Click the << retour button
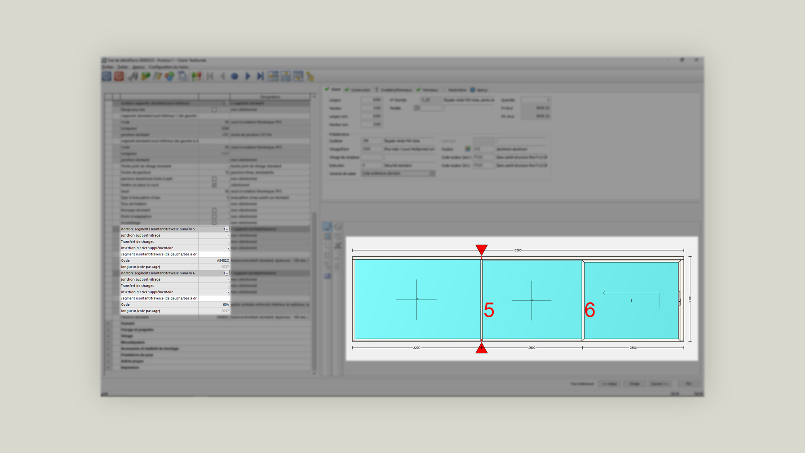805x453 pixels. pyautogui.click(x=609, y=384)
